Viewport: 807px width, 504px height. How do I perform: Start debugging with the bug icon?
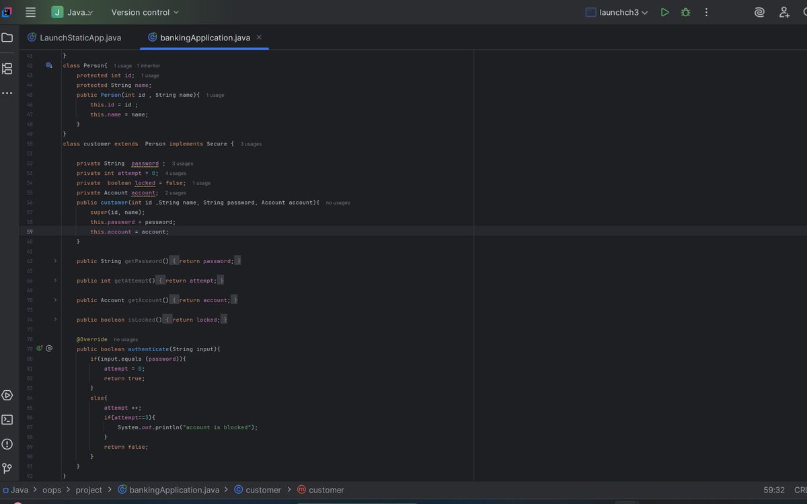pyautogui.click(x=685, y=12)
